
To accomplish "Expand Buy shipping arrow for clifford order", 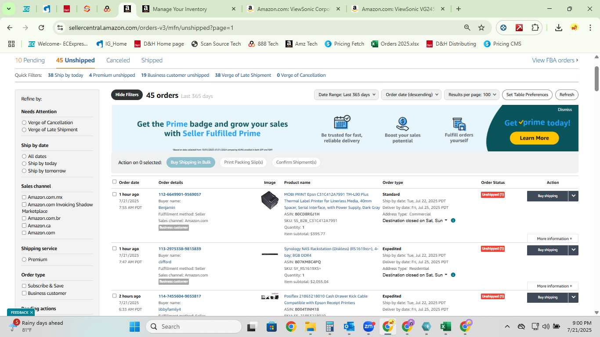I will [x=573, y=250].
